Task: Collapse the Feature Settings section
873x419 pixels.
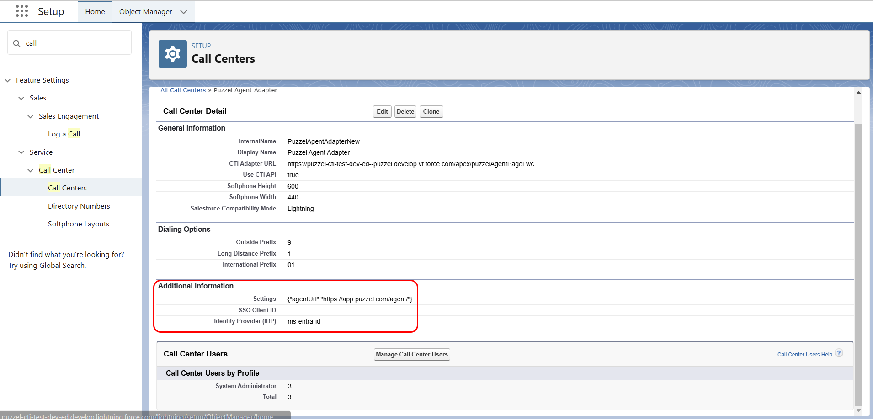Action: (7, 80)
